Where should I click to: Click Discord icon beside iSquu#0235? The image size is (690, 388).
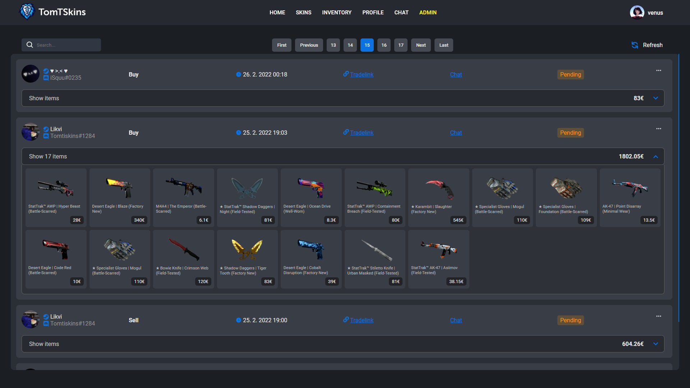coord(46,78)
